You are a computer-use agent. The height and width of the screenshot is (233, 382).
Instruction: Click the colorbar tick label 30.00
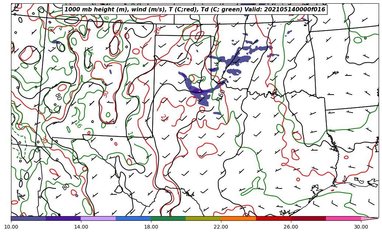click(x=361, y=227)
